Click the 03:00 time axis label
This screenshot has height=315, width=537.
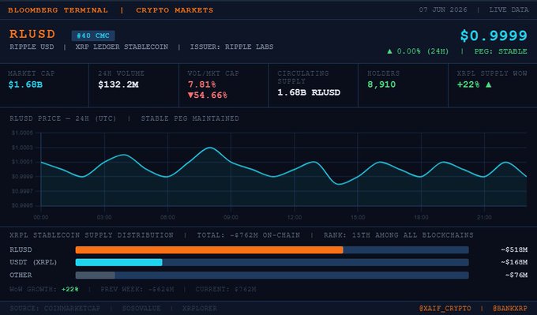(104, 217)
